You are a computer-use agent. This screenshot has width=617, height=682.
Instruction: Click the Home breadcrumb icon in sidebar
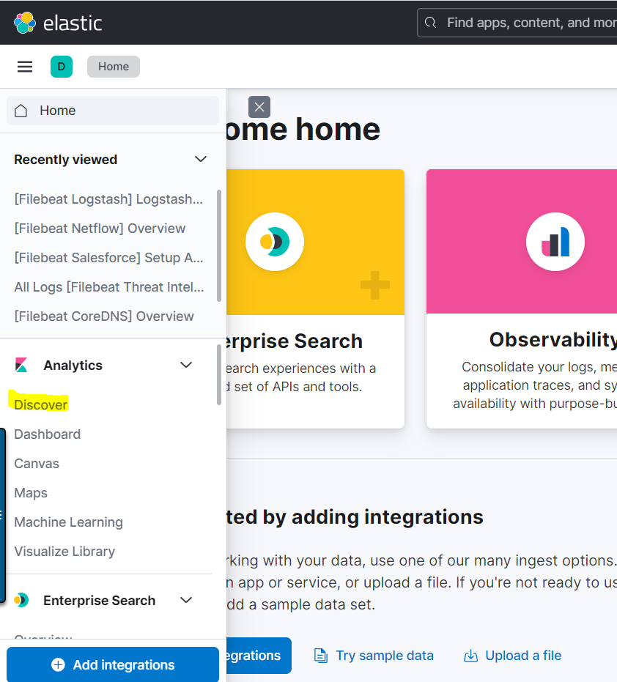pyautogui.click(x=21, y=110)
